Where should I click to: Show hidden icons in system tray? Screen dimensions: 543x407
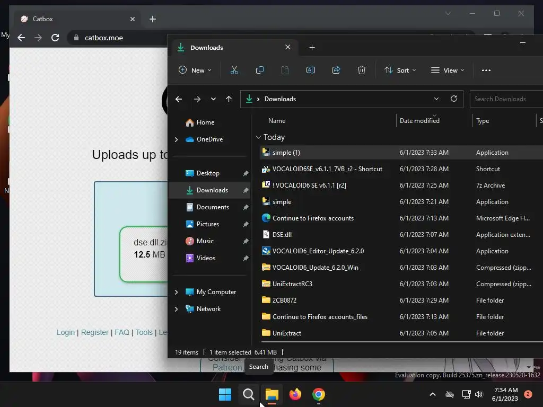click(x=433, y=394)
